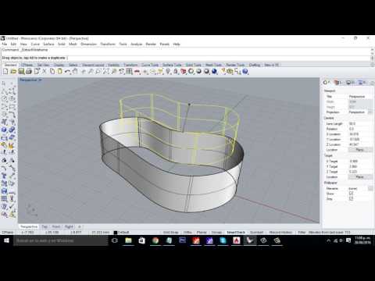Click the Print icon
Image resolution: width=375 pixels, height=281 pixels.
click(x=29, y=71)
